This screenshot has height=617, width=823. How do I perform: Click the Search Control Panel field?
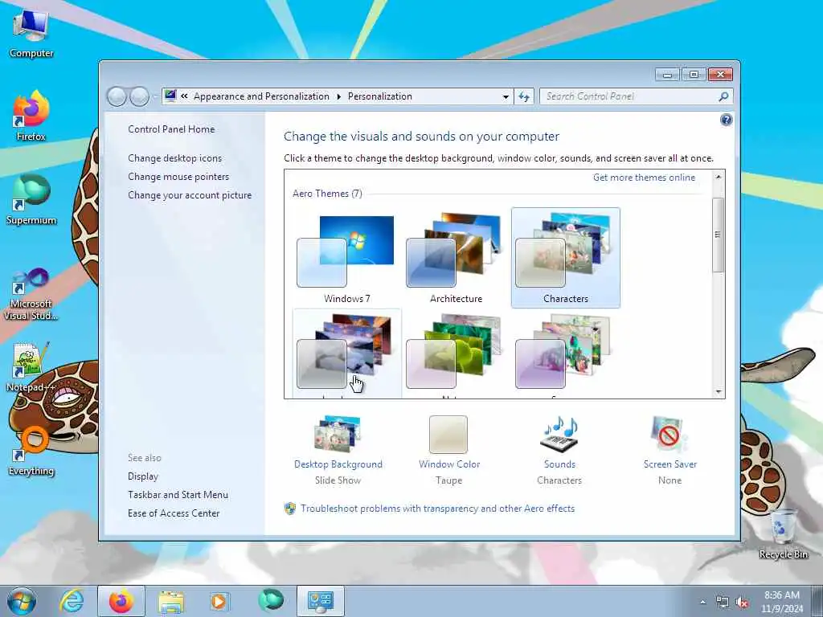pyautogui.click(x=629, y=96)
